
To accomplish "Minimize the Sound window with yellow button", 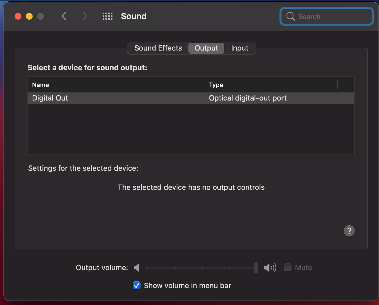I will [29, 16].
